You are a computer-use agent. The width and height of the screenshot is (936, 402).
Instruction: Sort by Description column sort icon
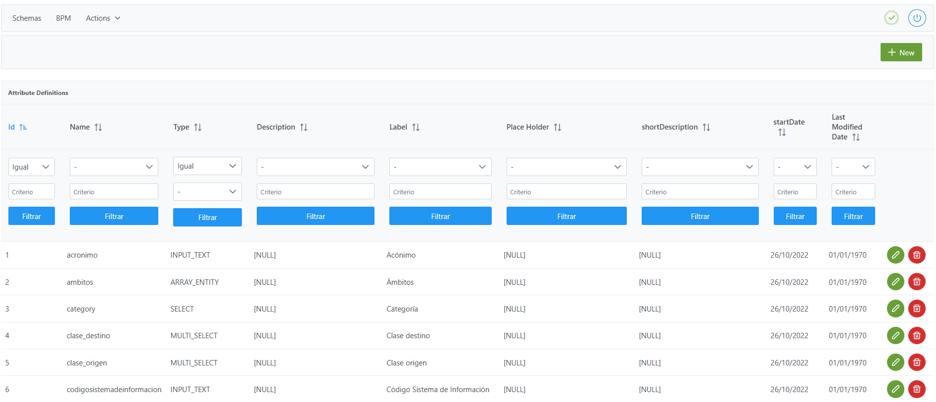pos(304,128)
